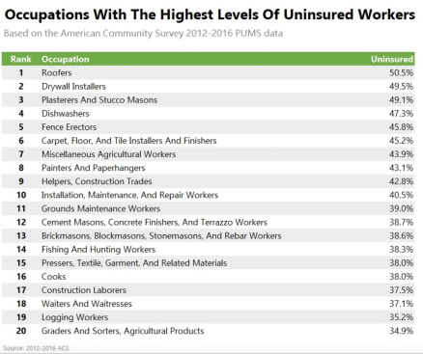Select the Roofers row
The width and height of the screenshot is (423, 354).
[209, 72]
